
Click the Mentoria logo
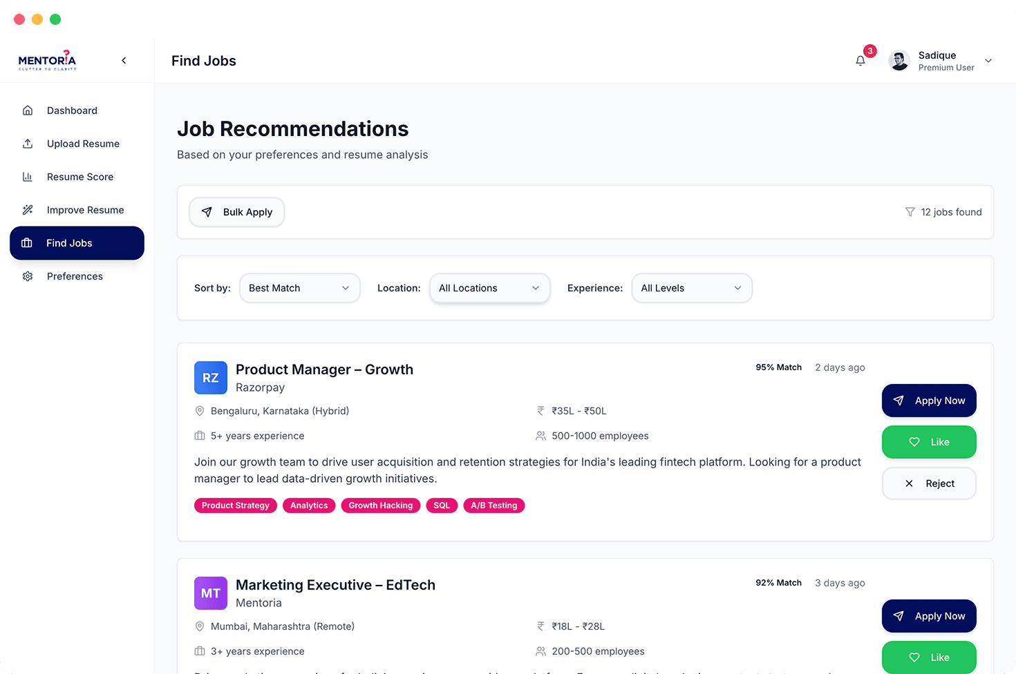coord(47,60)
